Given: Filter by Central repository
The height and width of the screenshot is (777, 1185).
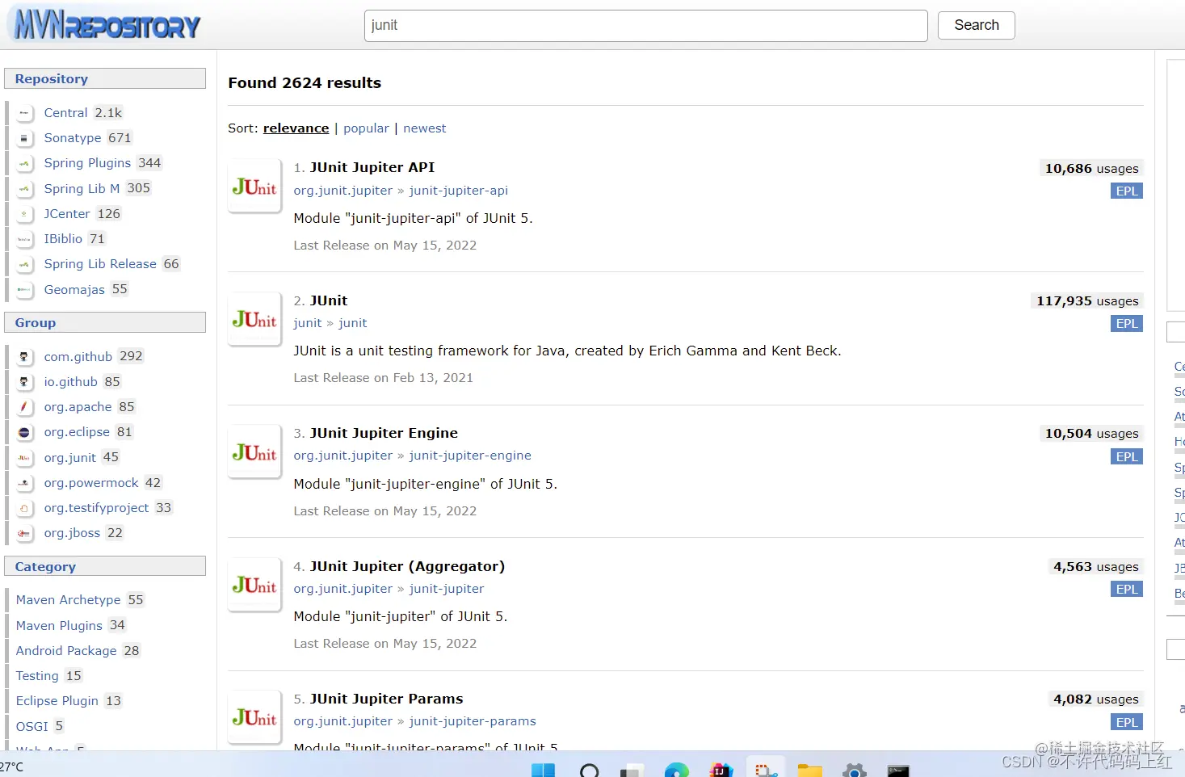Looking at the screenshot, I should pyautogui.click(x=65, y=113).
